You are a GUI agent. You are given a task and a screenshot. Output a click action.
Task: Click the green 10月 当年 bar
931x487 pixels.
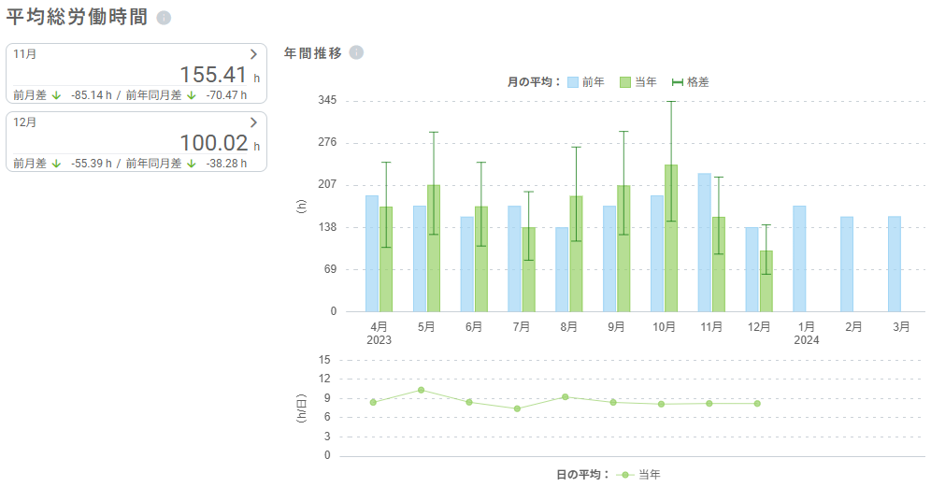pos(671,238)
